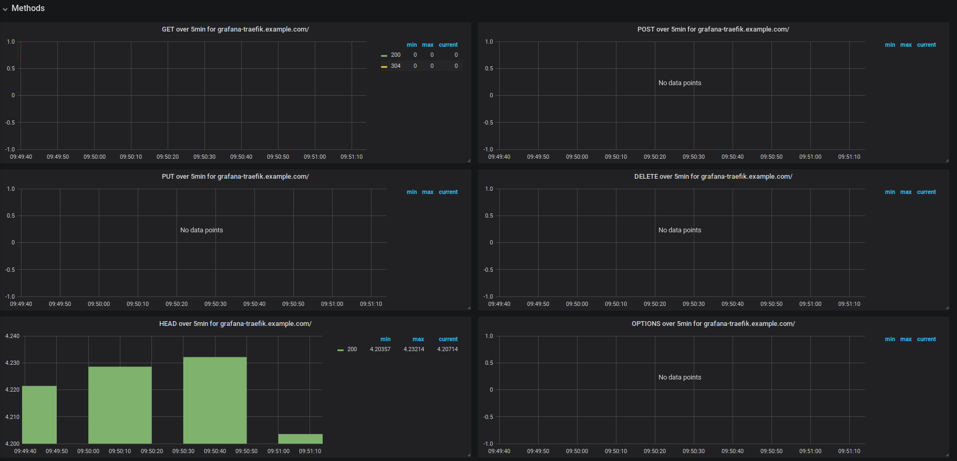Click the HEAD chart bar above 09:49:40
This screenshot has height=461, width=957.
39,415
